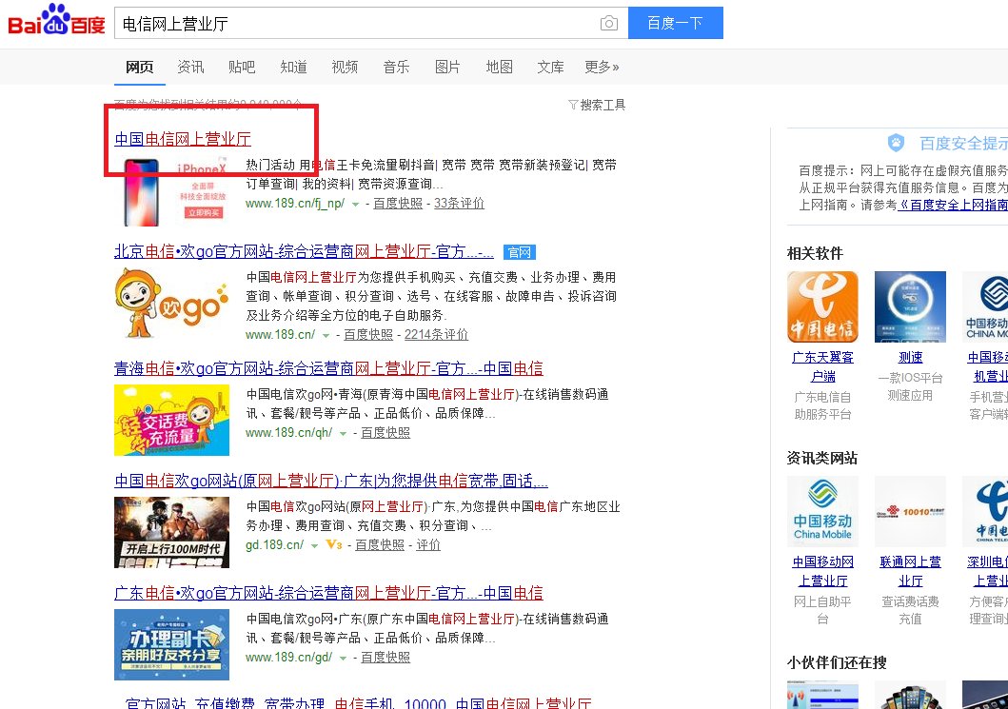Switch to the 资讯 tab
The image size is (1008, 709).
[190, 67]
